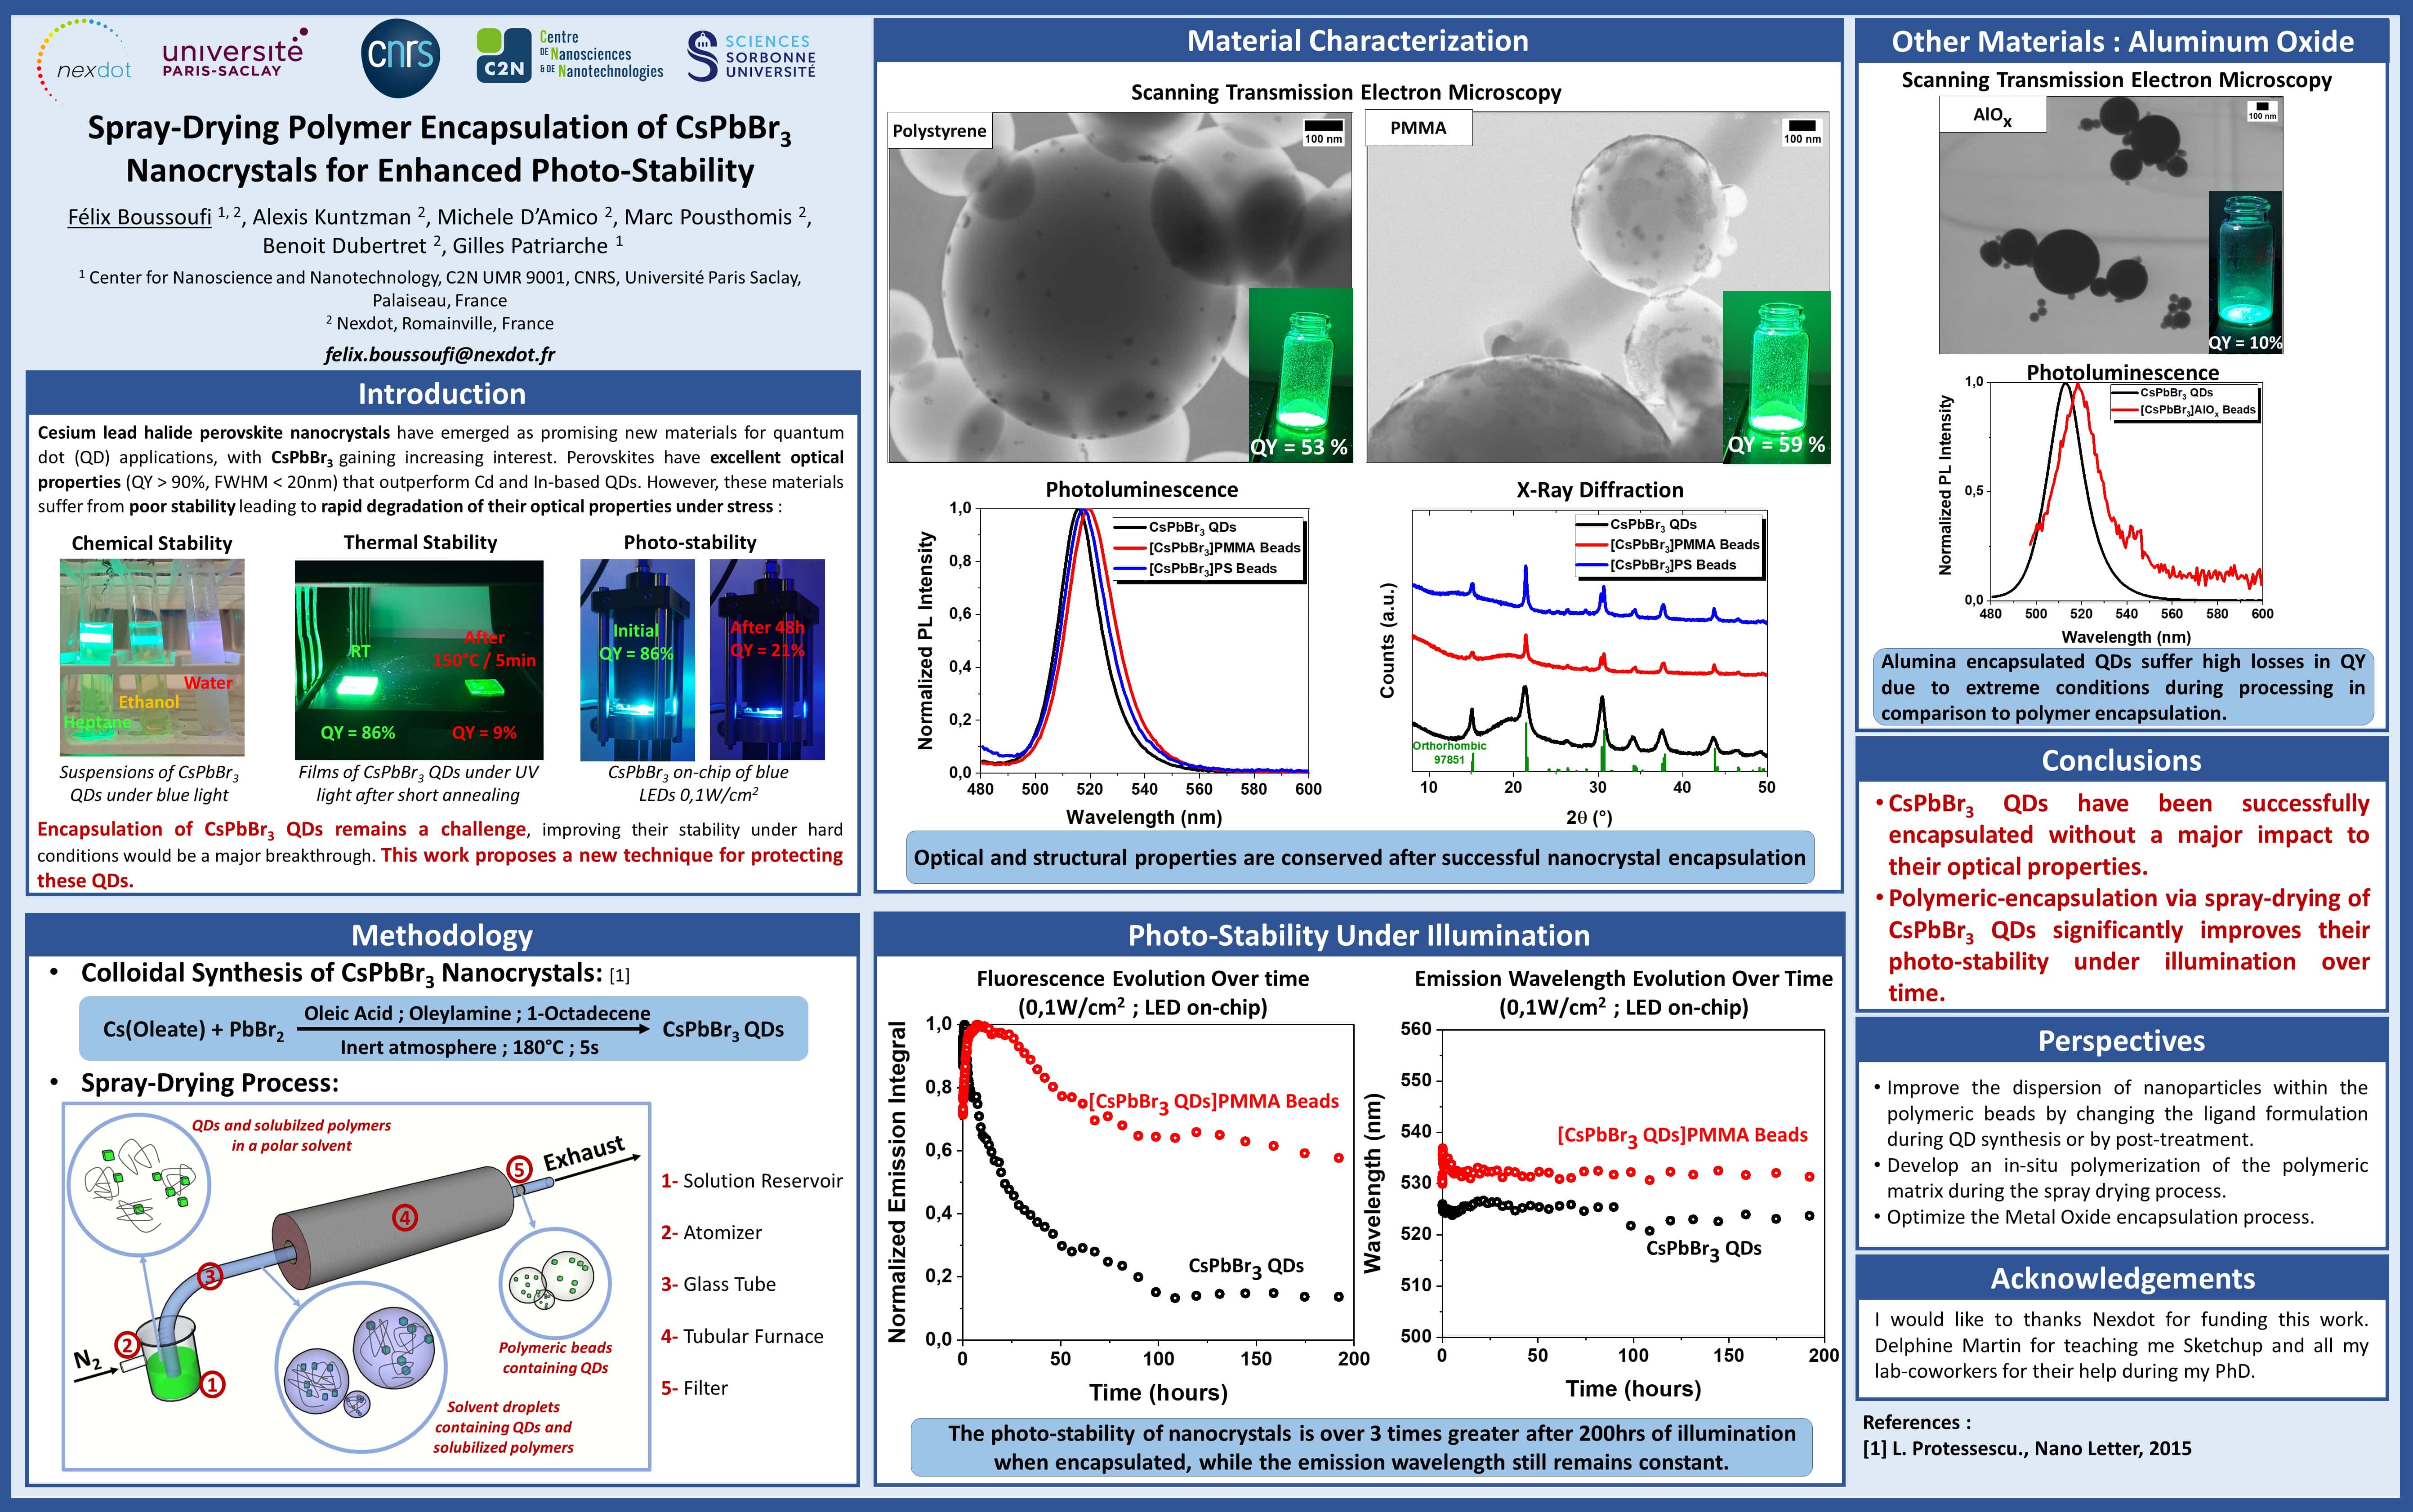2413x1512 pixels.
Task: Click the 'Optical and structural properties are conserved' banner
Action: 1360,857
